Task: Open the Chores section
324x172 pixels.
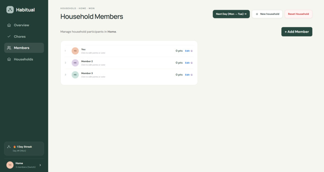Action: click(x=24, y=36)
